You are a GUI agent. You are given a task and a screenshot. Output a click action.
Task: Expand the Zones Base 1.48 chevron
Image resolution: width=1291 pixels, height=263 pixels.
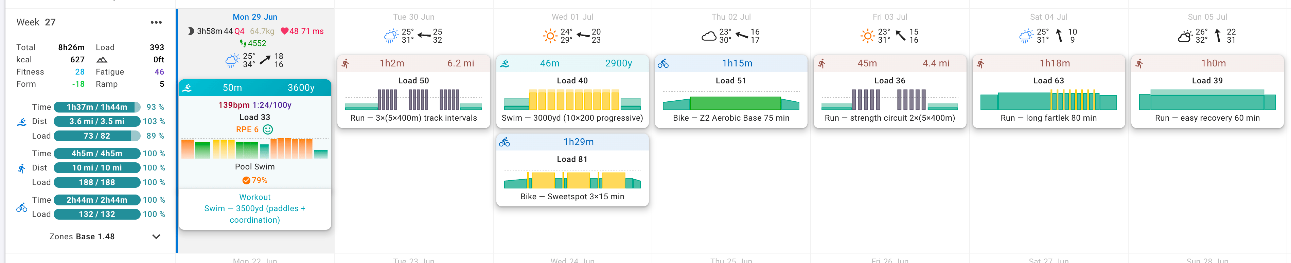coord(156,237)
